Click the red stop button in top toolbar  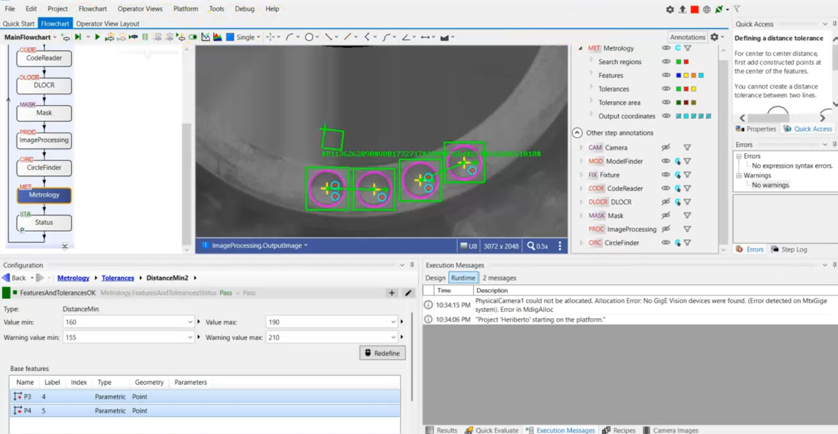click(x=694, y=9)
